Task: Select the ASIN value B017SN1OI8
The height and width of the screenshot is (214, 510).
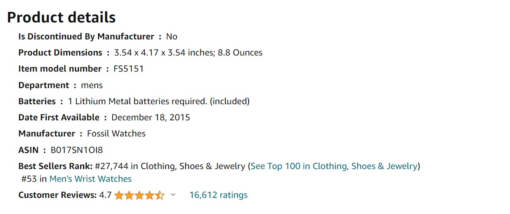Action: (x=77, y=150)
